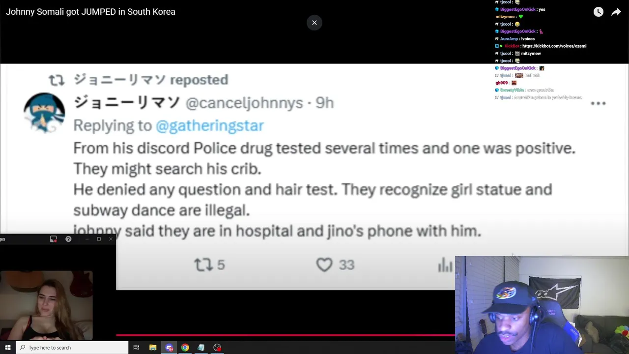Open Task View from the taskbar
The height and width of the screenshot is (354, 629).
tap(136, 348)
